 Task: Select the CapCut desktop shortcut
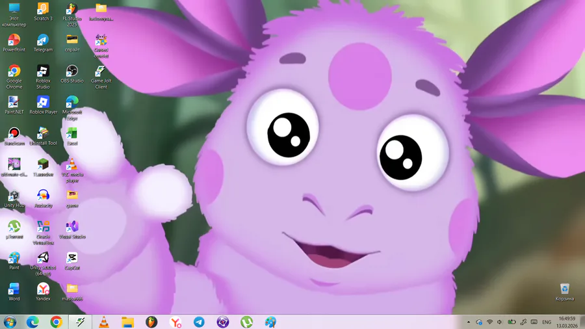[72, 261]
